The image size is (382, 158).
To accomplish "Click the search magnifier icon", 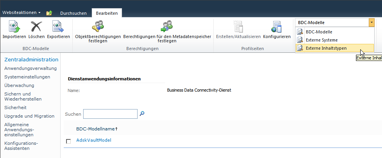I will 142,114.
